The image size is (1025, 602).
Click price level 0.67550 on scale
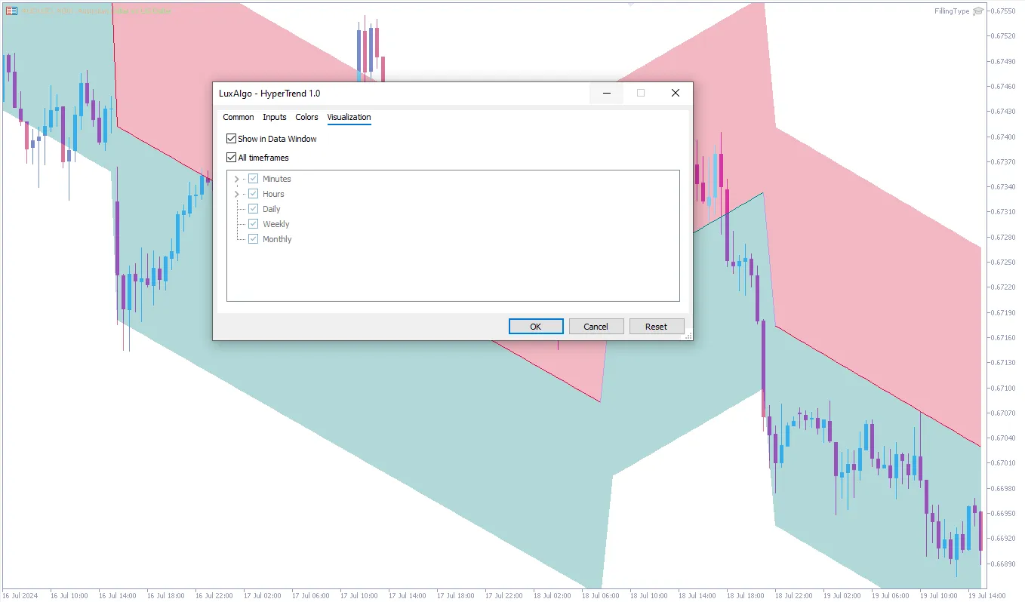click(x=1004, y=11)
